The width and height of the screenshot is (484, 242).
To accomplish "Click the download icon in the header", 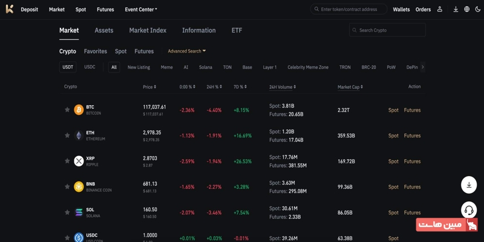I will [x=456, y=9].
